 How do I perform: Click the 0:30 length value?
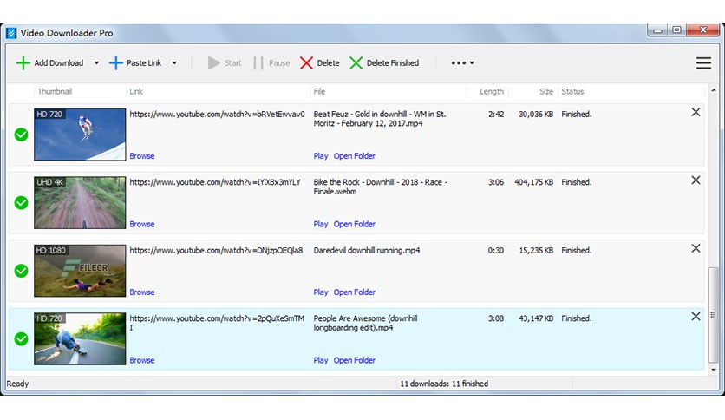(496, 250)
